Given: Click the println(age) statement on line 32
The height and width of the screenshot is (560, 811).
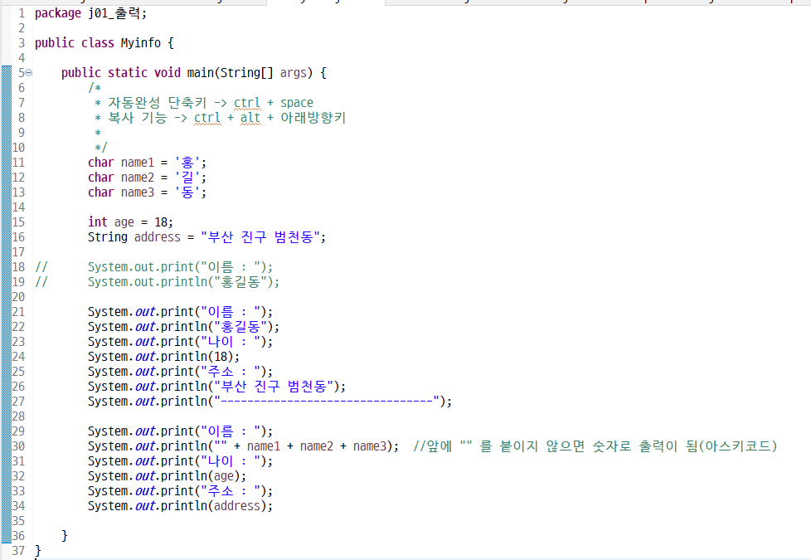Looking at the screenshot, I should pos(167,476).
